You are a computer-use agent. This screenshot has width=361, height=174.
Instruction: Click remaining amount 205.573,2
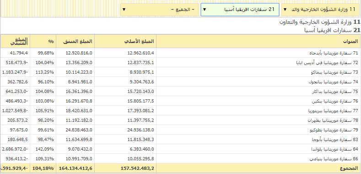pos(17,120)
